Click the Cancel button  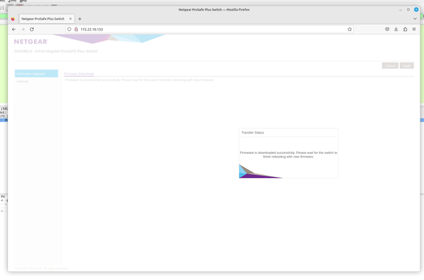click(x=390, y=65)
